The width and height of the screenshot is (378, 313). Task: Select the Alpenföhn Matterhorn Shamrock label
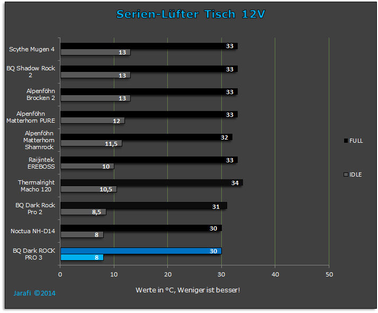click(39, 140)
